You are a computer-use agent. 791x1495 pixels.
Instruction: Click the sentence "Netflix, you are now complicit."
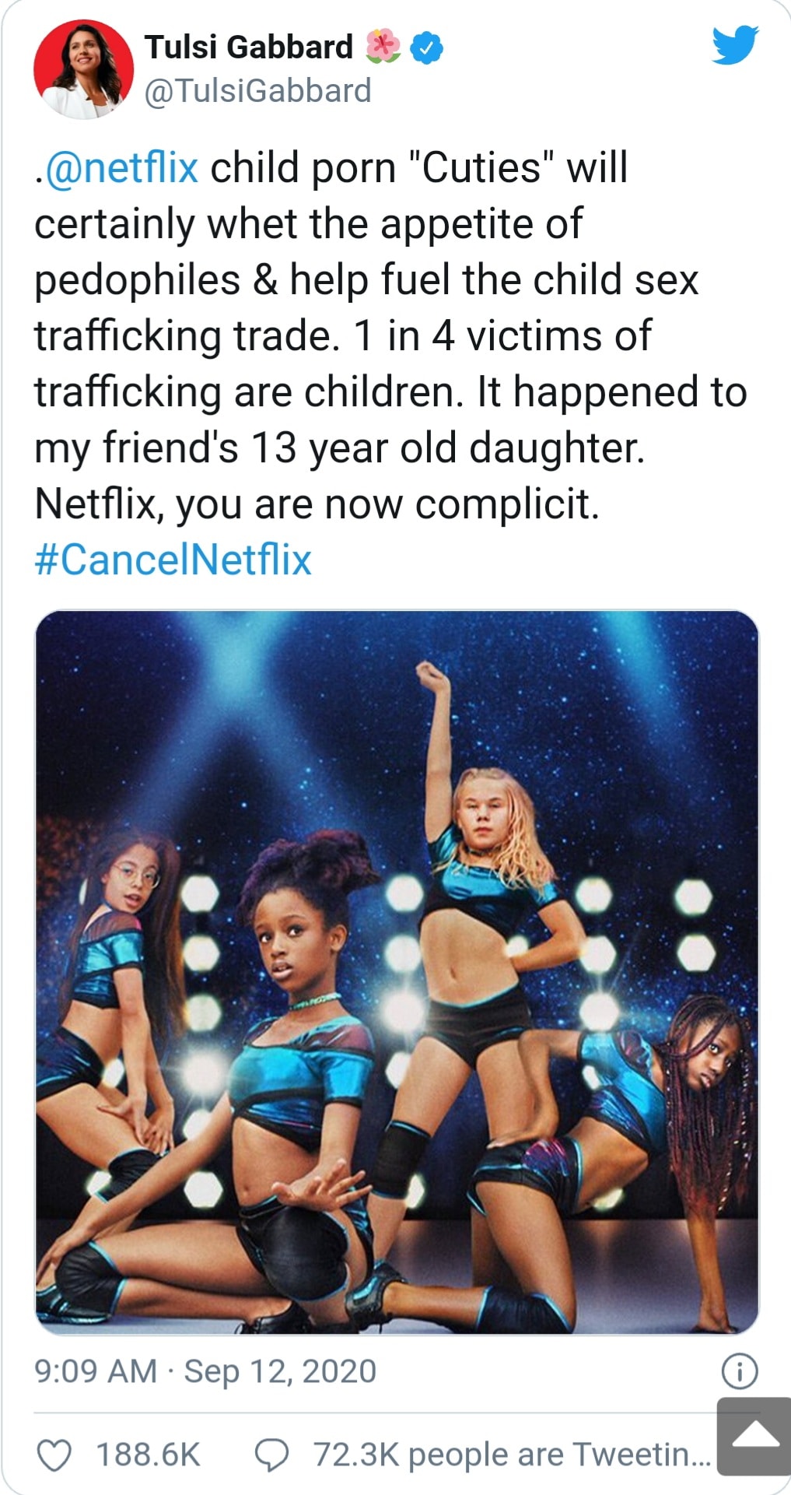click(x=317, y=504)
